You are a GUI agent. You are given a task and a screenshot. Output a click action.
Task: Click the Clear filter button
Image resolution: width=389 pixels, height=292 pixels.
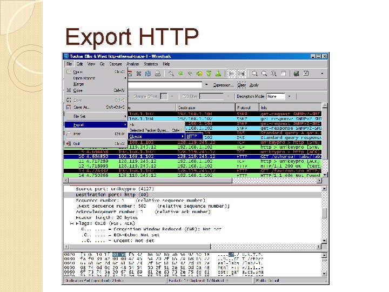pos(242,85)
